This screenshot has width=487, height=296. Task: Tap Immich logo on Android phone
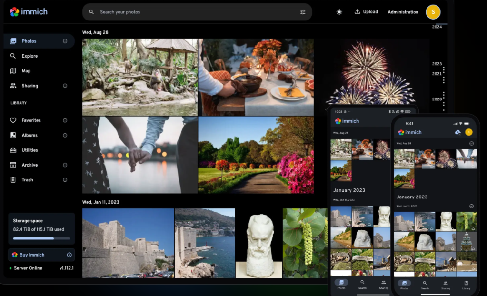click(x=347, y=121)
